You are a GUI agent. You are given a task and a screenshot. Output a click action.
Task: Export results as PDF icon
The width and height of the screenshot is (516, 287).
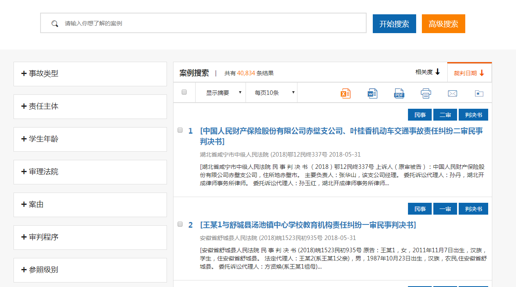click(x=399, y=93)
